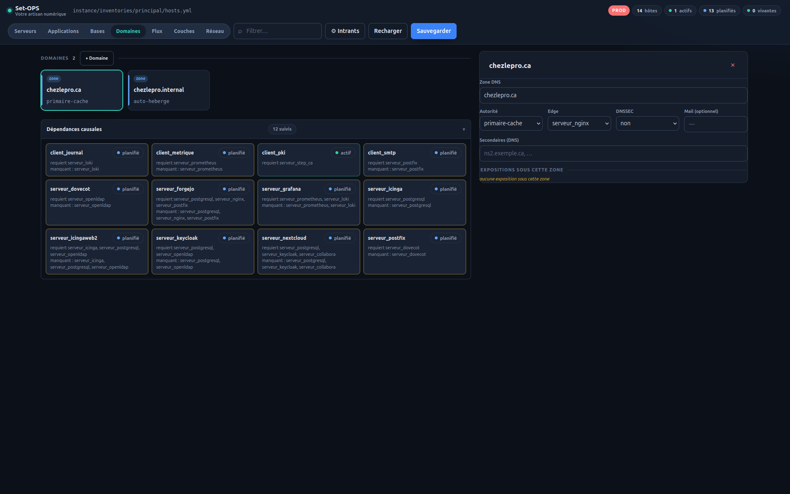
Task: Open the serveur_keycloak dependency card
Action: [x=203, y=251]
